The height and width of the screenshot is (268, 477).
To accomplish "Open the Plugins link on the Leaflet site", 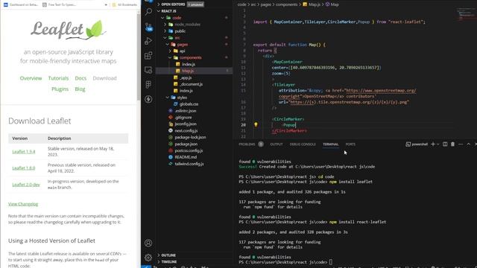I will (x=60, y=89).
